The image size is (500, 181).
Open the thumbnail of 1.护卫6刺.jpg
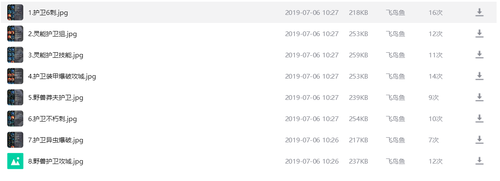[x=15, y=12]
